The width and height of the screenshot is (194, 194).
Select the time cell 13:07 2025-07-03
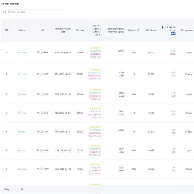click(63, 169)
